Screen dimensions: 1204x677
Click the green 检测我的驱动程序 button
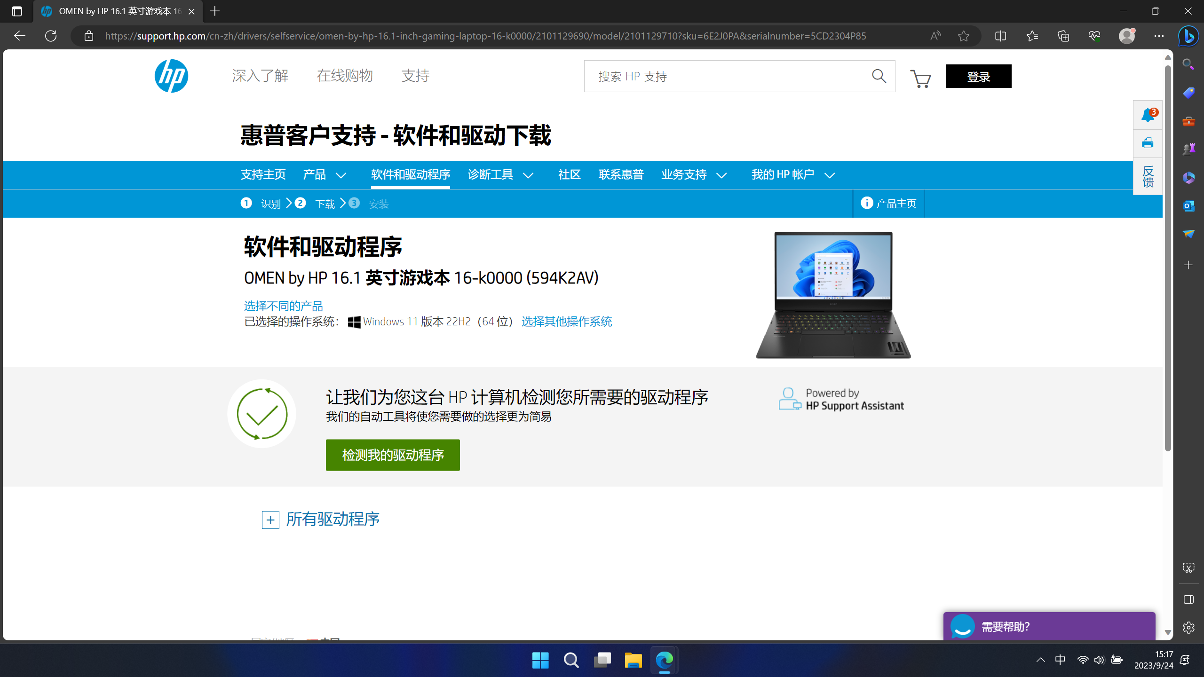[393, 455]
